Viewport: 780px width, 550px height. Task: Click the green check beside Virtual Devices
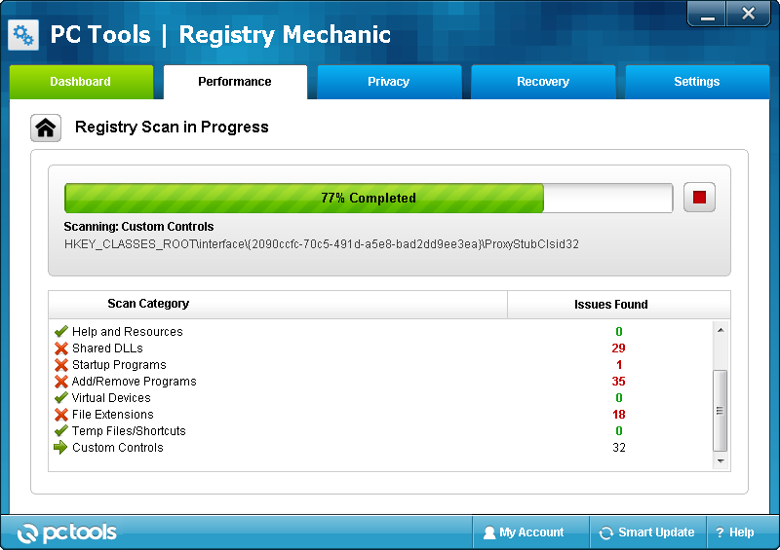click(61, 398)
